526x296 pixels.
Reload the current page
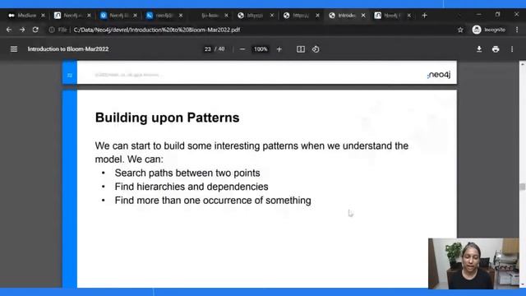35,30
